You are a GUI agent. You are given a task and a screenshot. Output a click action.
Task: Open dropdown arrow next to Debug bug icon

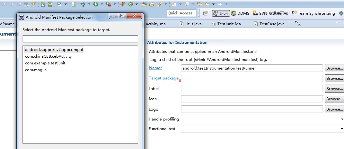[89, 4]
